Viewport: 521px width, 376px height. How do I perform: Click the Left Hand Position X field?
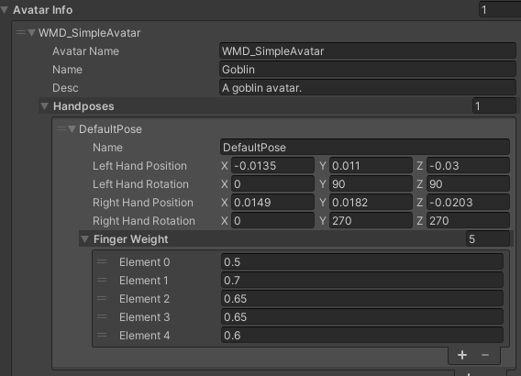coord(272,165)
